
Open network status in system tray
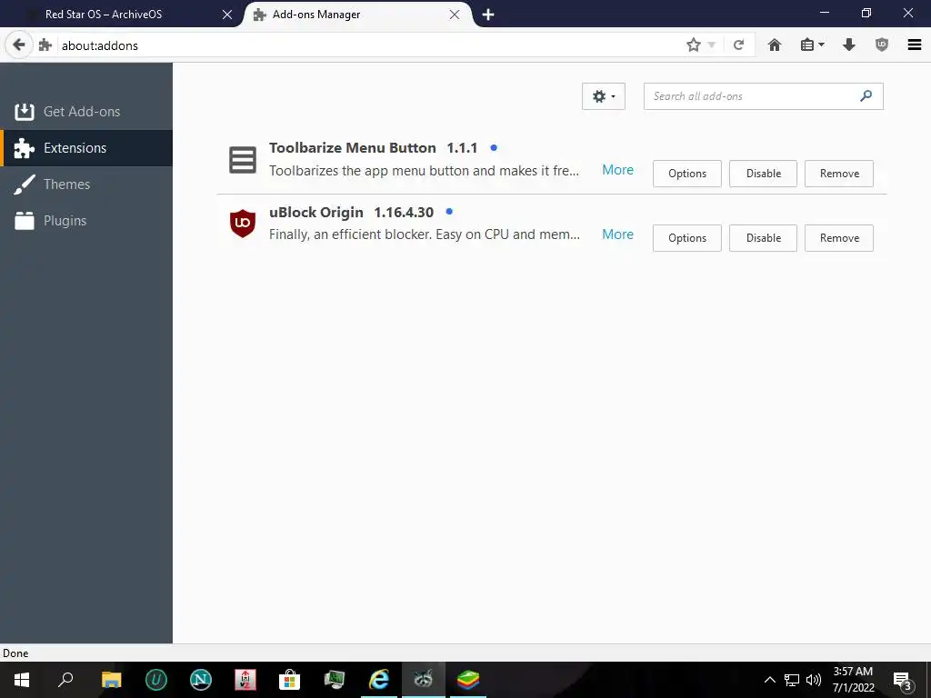point(792,680)
